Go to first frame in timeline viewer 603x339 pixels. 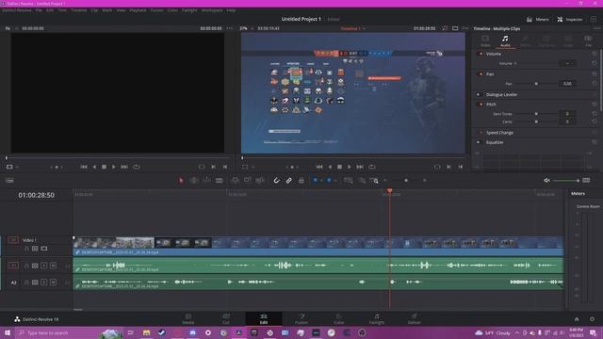[319, 167]
